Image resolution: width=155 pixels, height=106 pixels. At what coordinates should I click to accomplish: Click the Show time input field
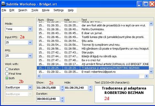(48, 88)
